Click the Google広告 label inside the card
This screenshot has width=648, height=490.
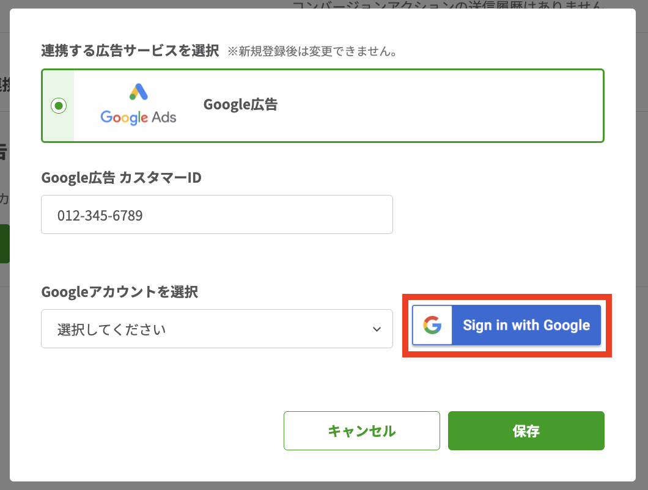(x=241, y=104)
